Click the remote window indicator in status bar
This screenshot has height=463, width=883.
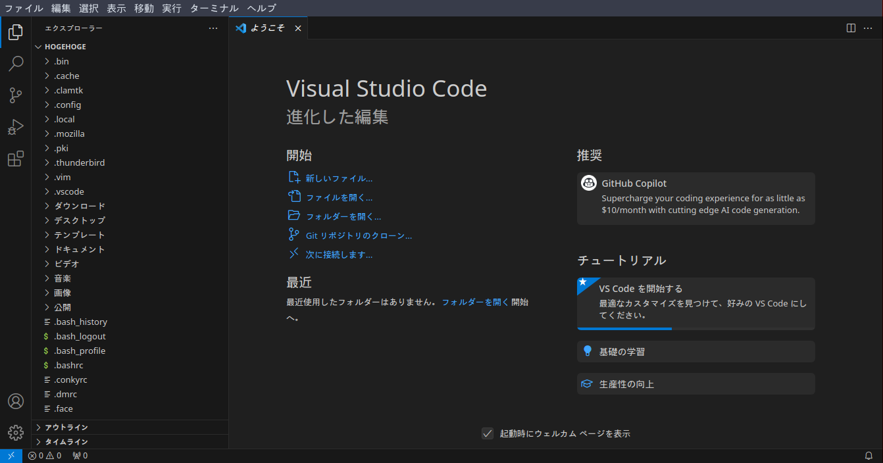tap(11, 456)
